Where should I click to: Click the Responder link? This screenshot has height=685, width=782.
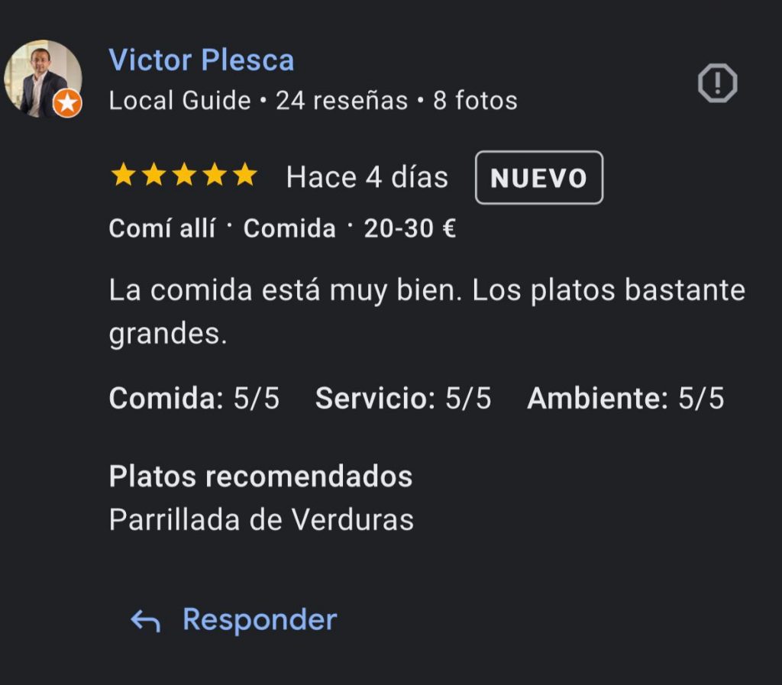click(260, 619)
